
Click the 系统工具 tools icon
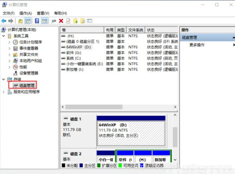pyautogui.click(x=9, y=36)
